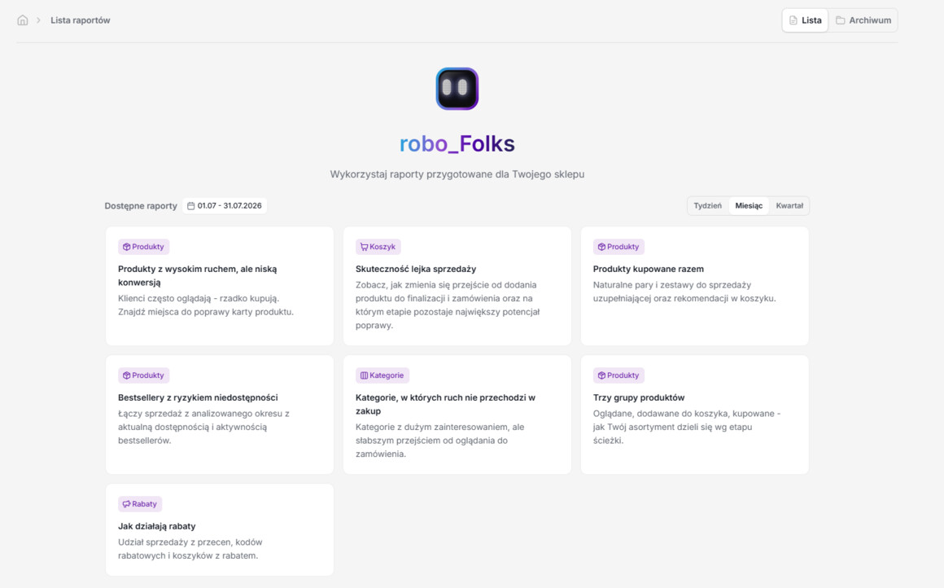Screen dimensions: 944x588
Task: Click 'Wykorzystaj raporty przygotowane dla Twojego sklepu' text
Action: tap(457, 174)
